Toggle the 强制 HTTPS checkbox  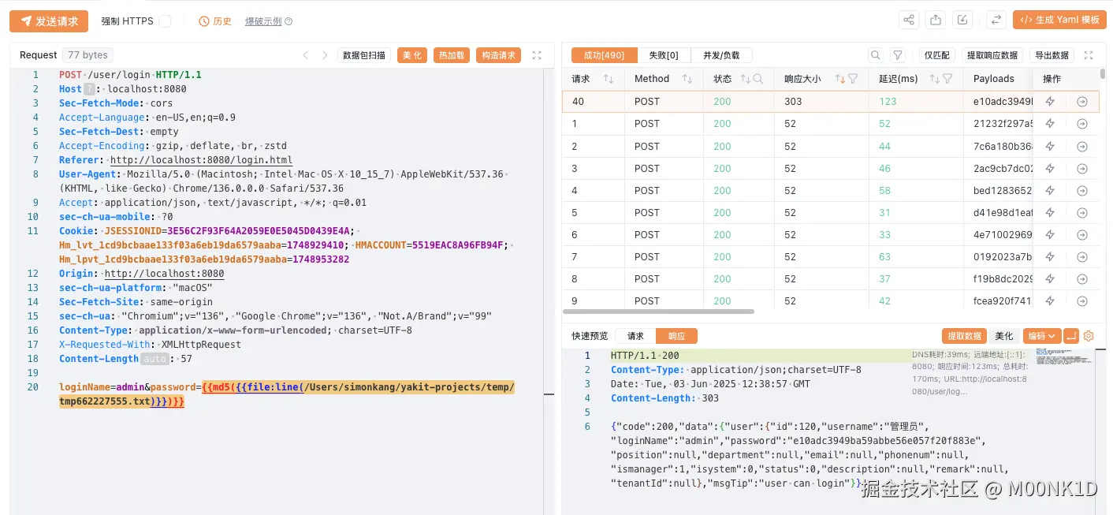point(165,21)
